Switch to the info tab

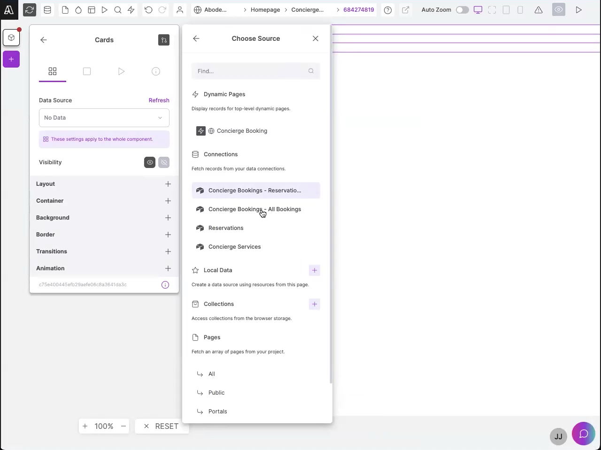(156, 71)
